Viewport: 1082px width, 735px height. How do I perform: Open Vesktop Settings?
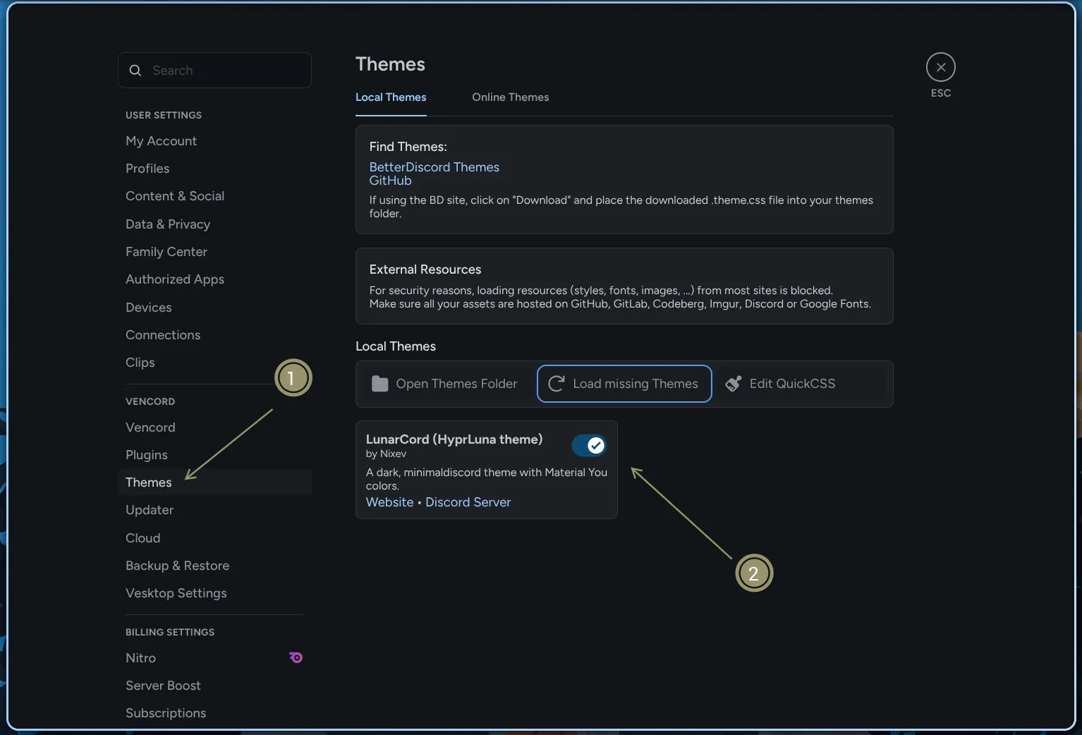point(176,593)
